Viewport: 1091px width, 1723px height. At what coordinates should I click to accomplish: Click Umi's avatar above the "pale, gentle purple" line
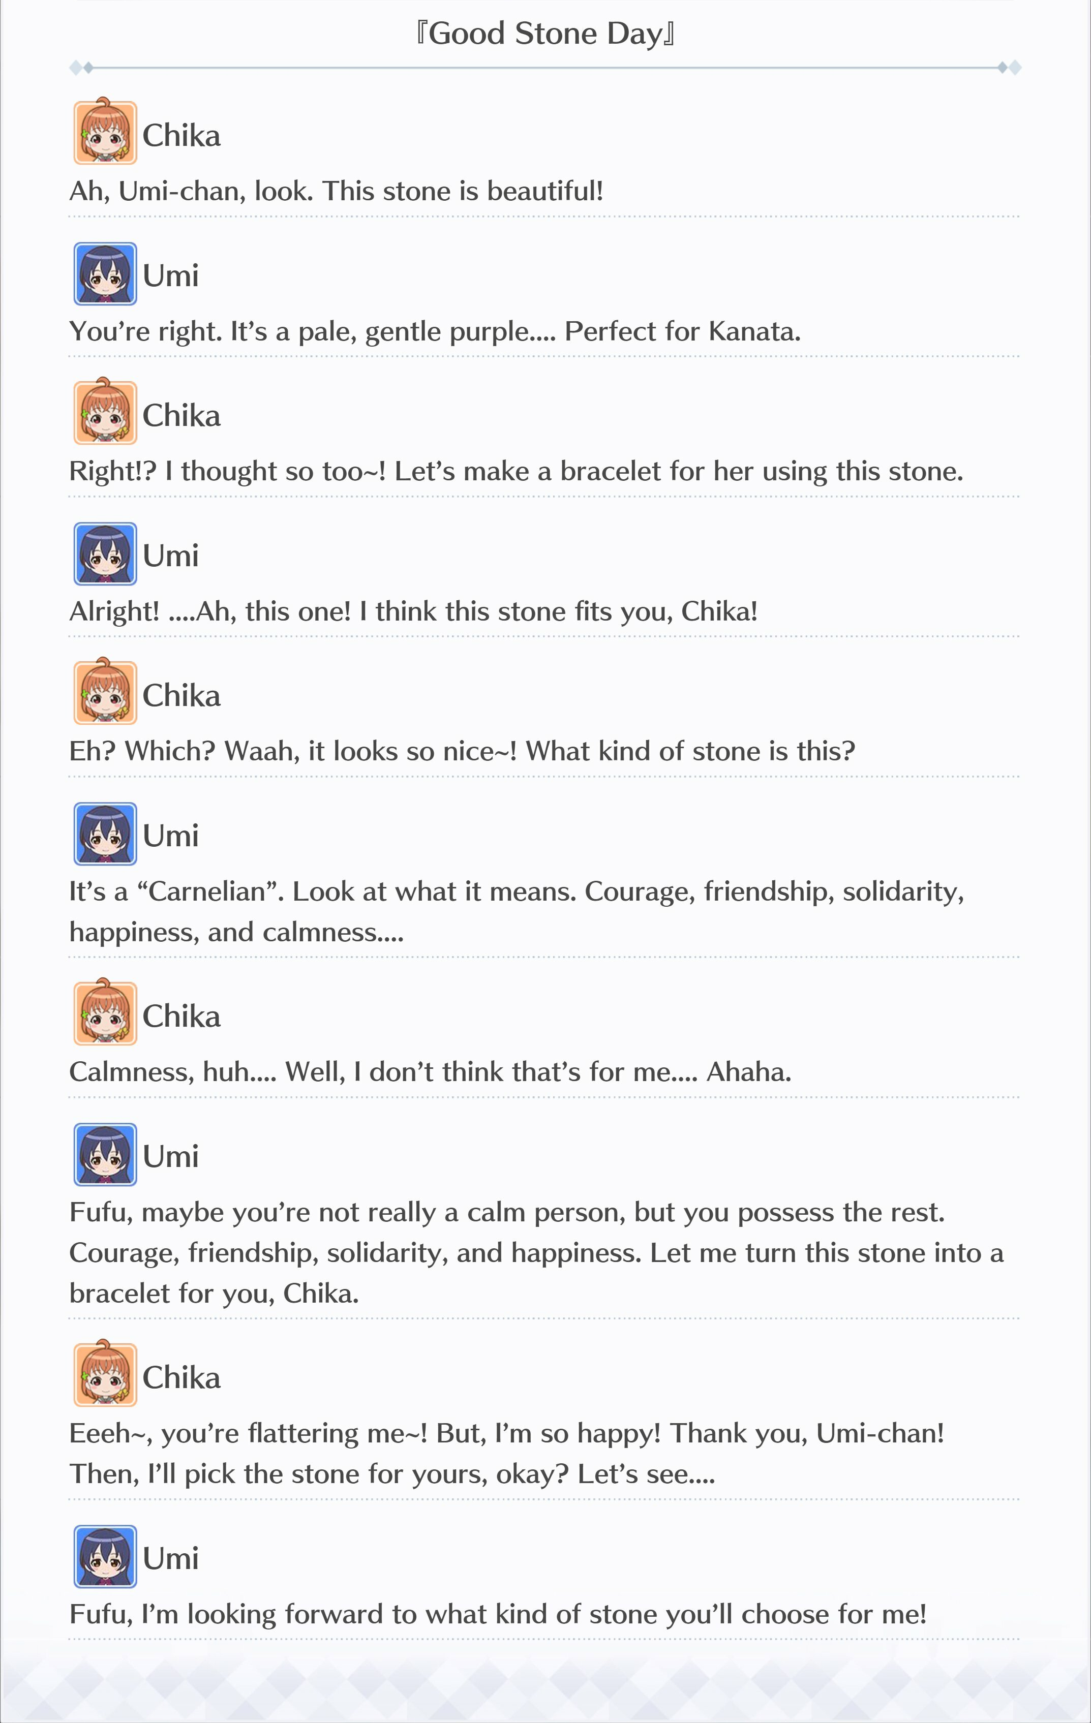point(105,273)
